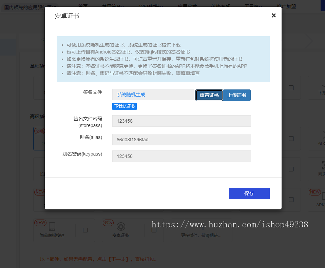This screenshot has height=268, width=325.
Task: Toggle the 安卓证书 plugin checkbox
Action: [154, 230]
